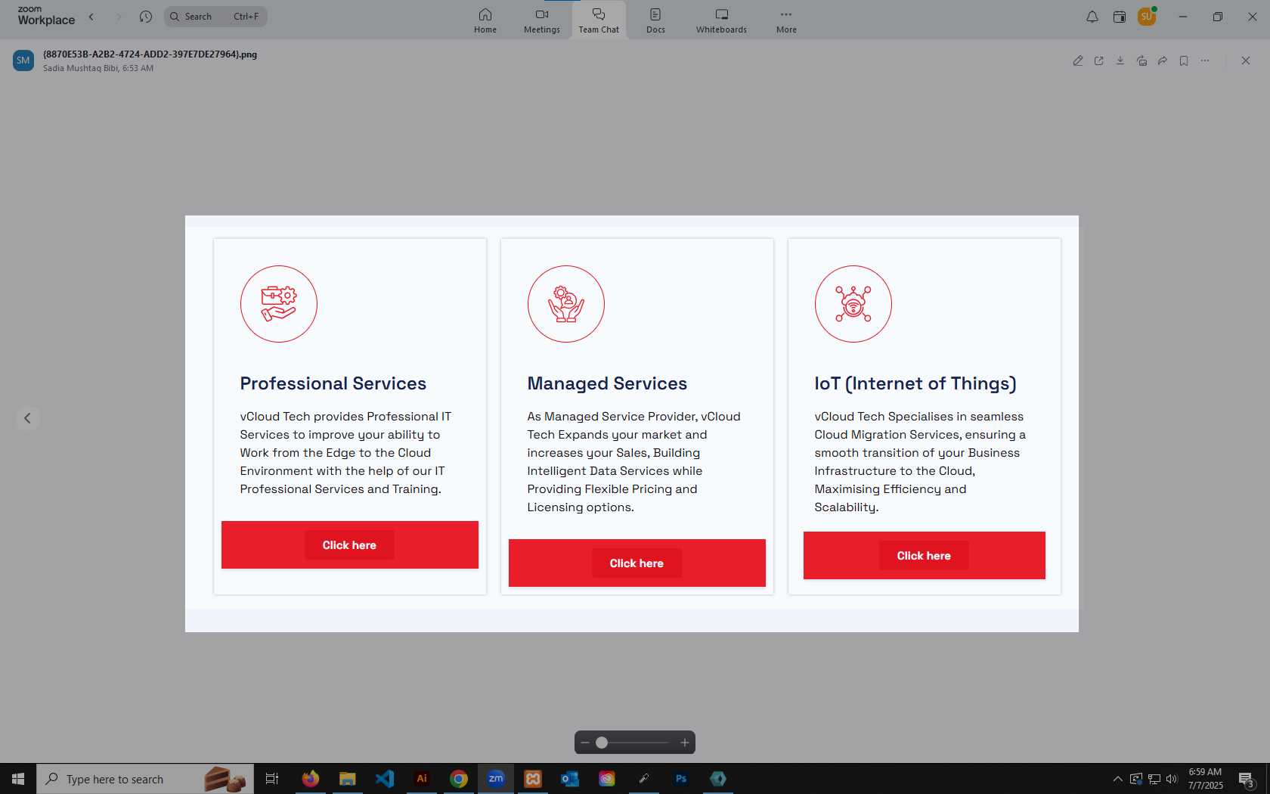The image size is (1270, 794).
Task: Open Adobe Creative Cloud from the taskbar
Action: pyautogui.click(x=607, y=779)
